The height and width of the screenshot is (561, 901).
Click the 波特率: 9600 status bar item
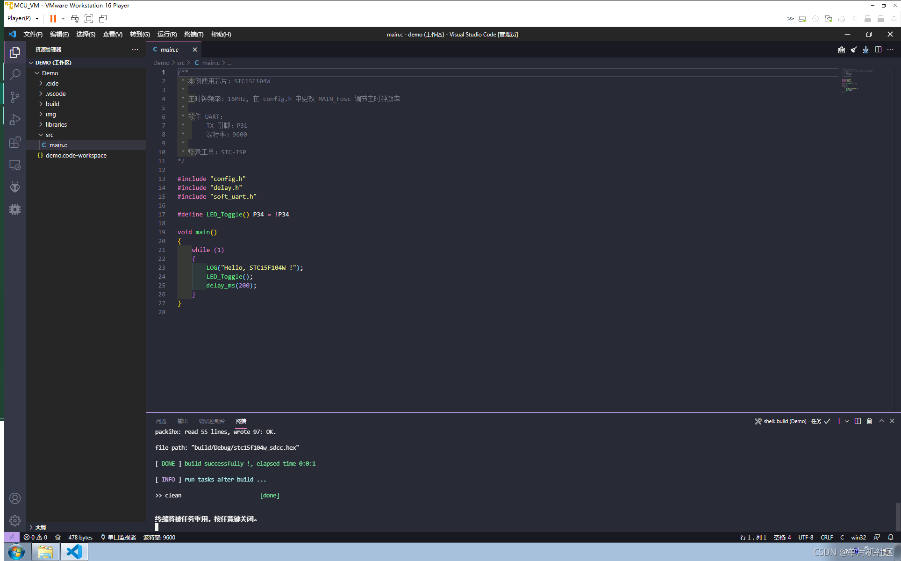tap(159, 537)
